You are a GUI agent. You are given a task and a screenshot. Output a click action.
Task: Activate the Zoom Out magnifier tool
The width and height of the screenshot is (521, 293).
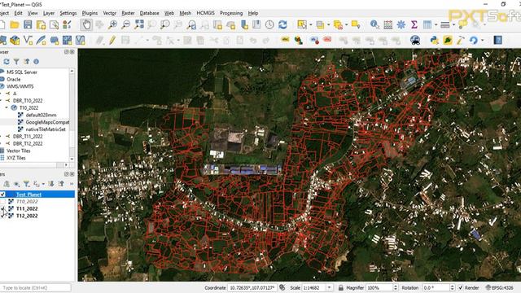[x=126, y=25]
